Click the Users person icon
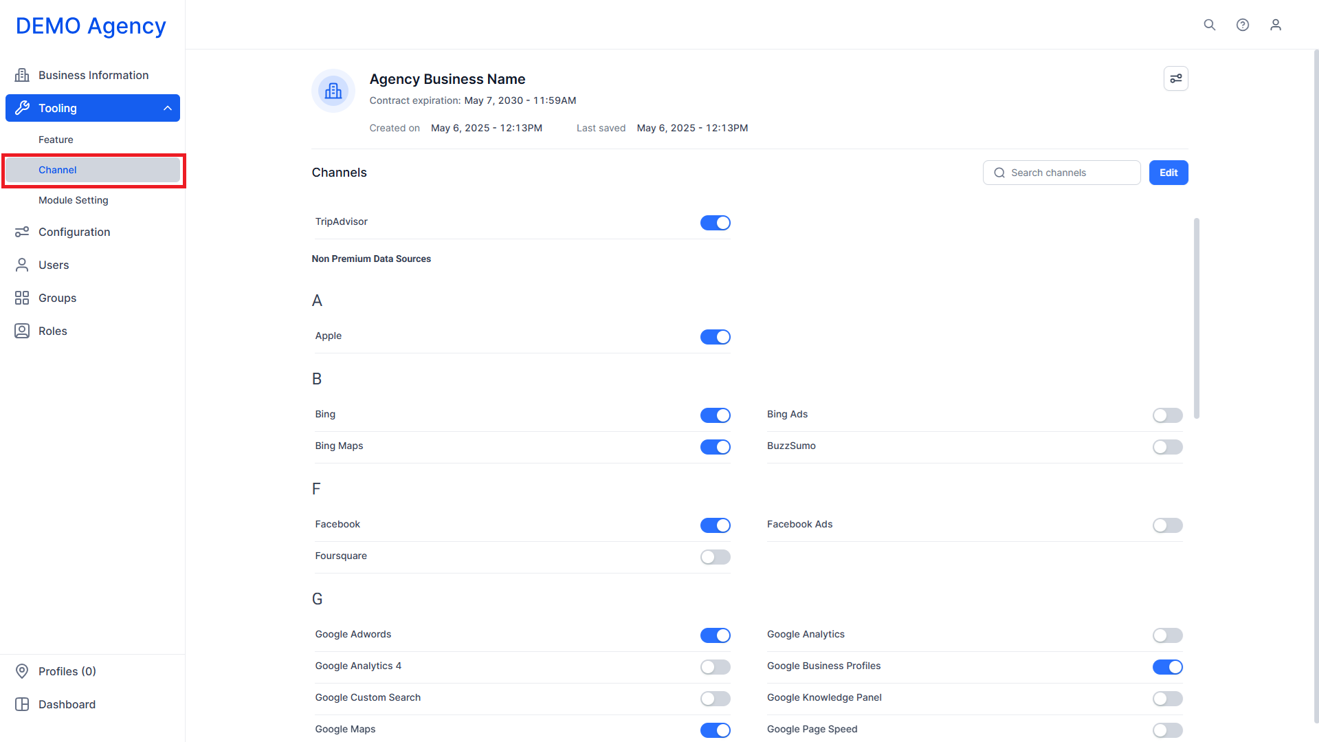This screenshot has width=1319, height=742. click(22, 265)
